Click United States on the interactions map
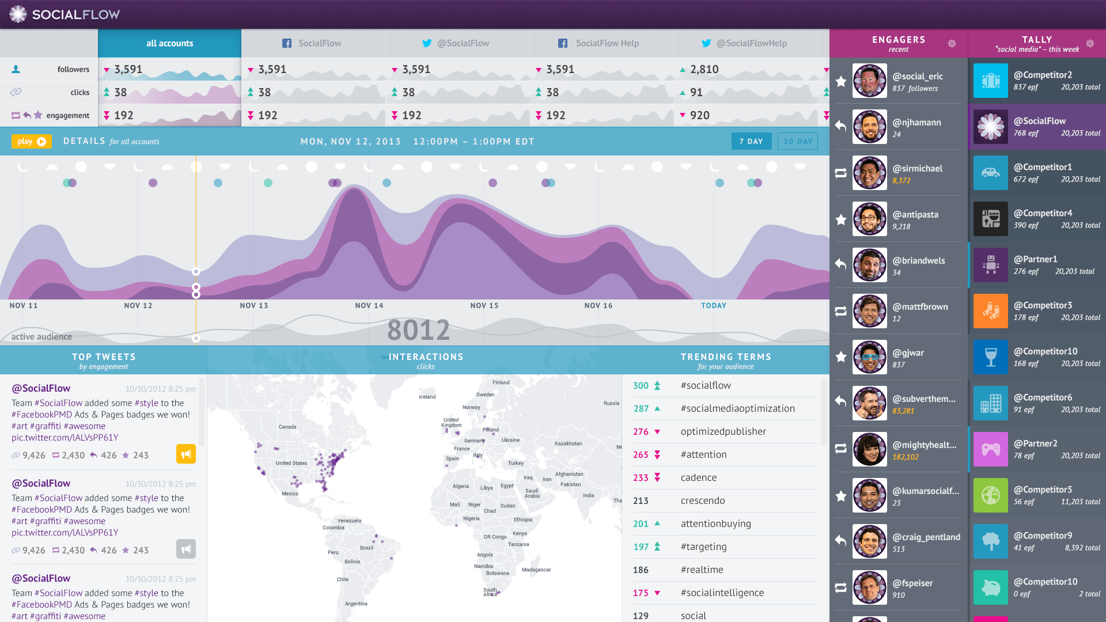Image resolution: width=1106 pixels, height=622 pixels. [x=291, y=463]
